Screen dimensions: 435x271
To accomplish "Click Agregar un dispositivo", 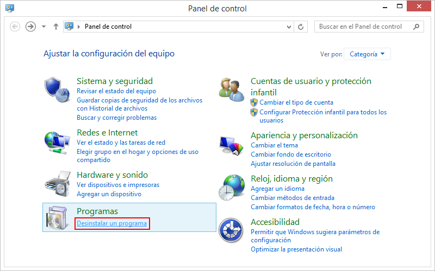I will [109, 194].
